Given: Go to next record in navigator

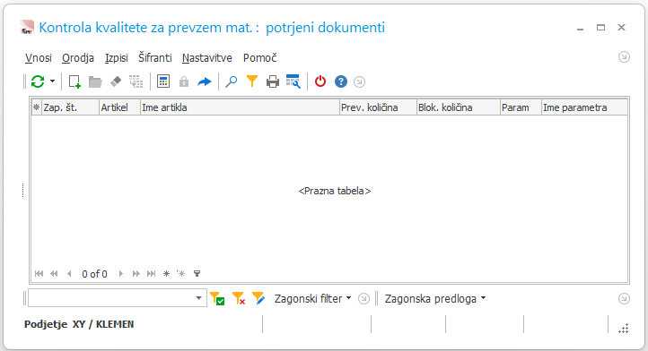Looking at the screenshot, I should [x=120, y=273].
